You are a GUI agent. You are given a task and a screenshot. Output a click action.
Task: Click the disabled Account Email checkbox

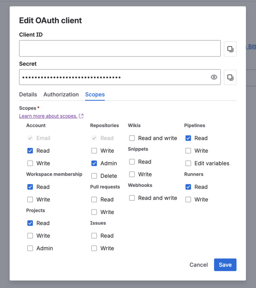coord(30,138)
